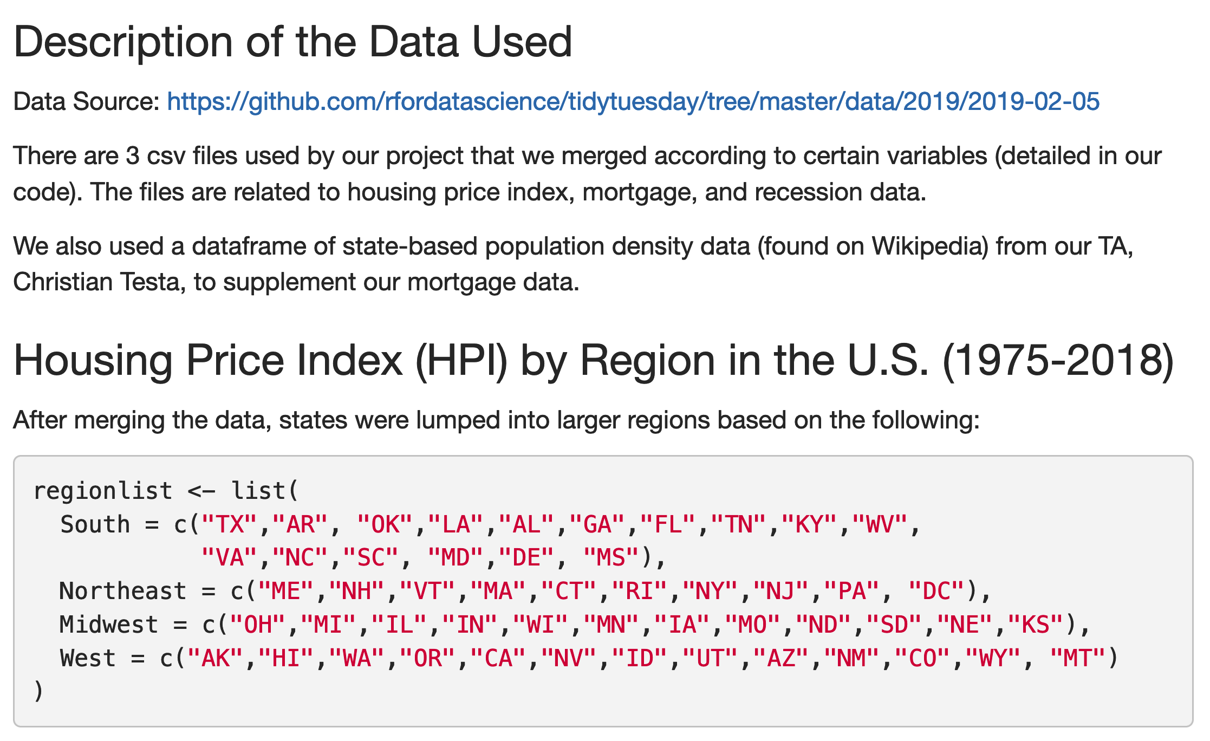Click the "Housing Price Index (HPI)" section heading
The height and width of the screenshot is (741, 1210).
coord(593,361)
